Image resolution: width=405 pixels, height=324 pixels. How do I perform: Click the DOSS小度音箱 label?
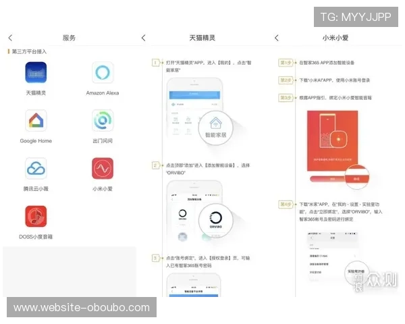tap(36, 237)
